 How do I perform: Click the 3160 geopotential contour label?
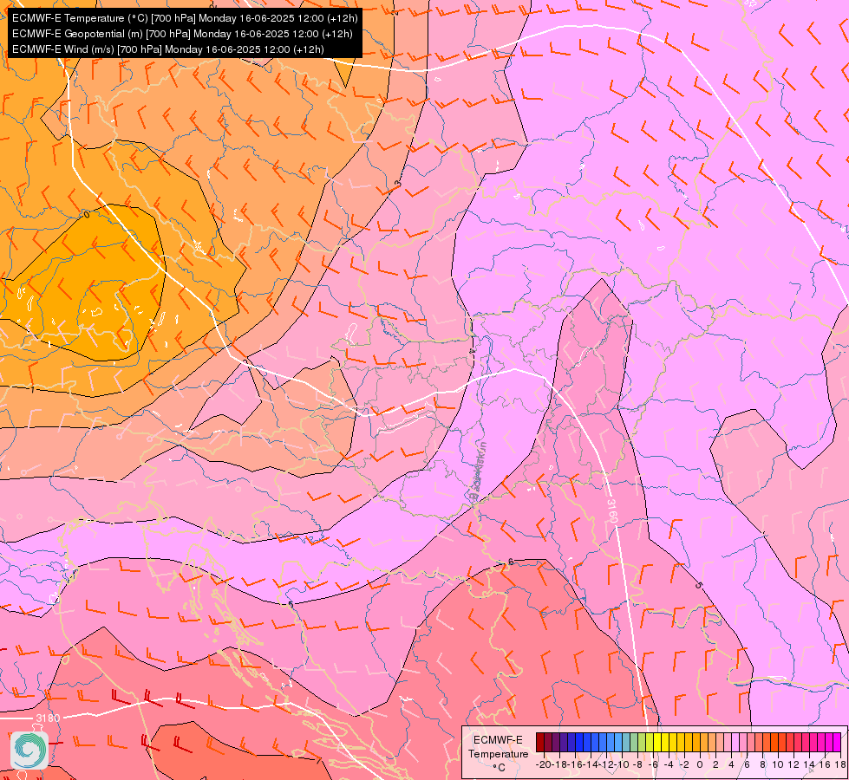coord(612,511)
